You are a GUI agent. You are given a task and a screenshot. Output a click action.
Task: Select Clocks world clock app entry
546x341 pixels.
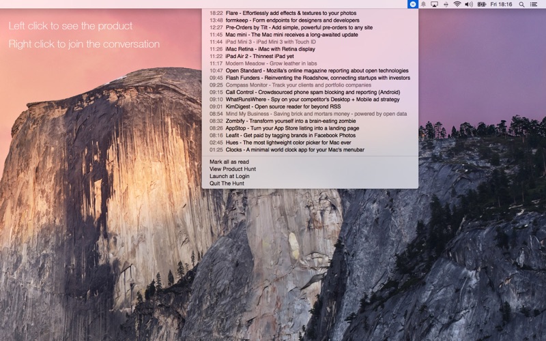310,149
